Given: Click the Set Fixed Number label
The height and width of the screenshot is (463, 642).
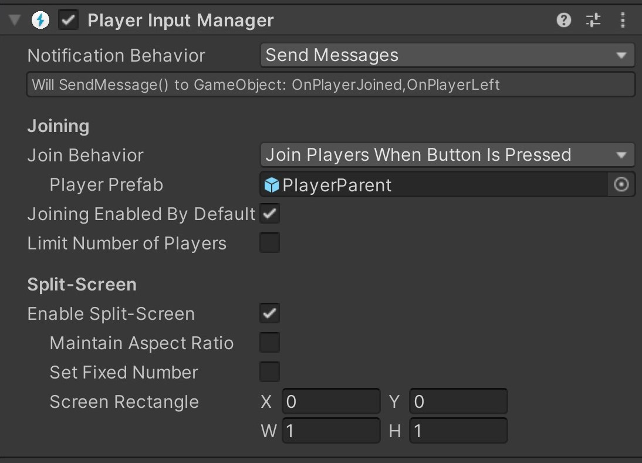Looking at the screenshot, I should 124,373.
